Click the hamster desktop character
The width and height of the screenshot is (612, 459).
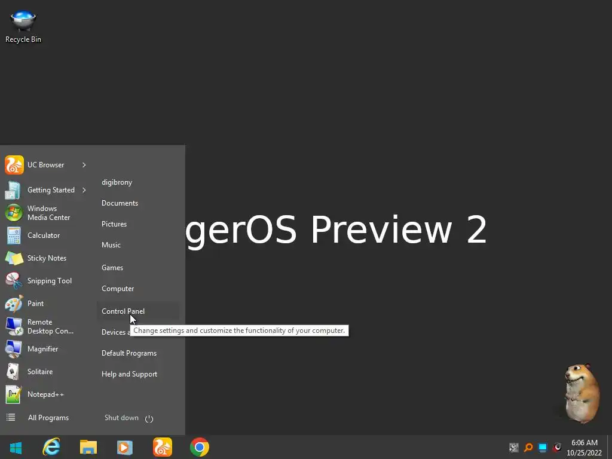(x=582, y=393)
